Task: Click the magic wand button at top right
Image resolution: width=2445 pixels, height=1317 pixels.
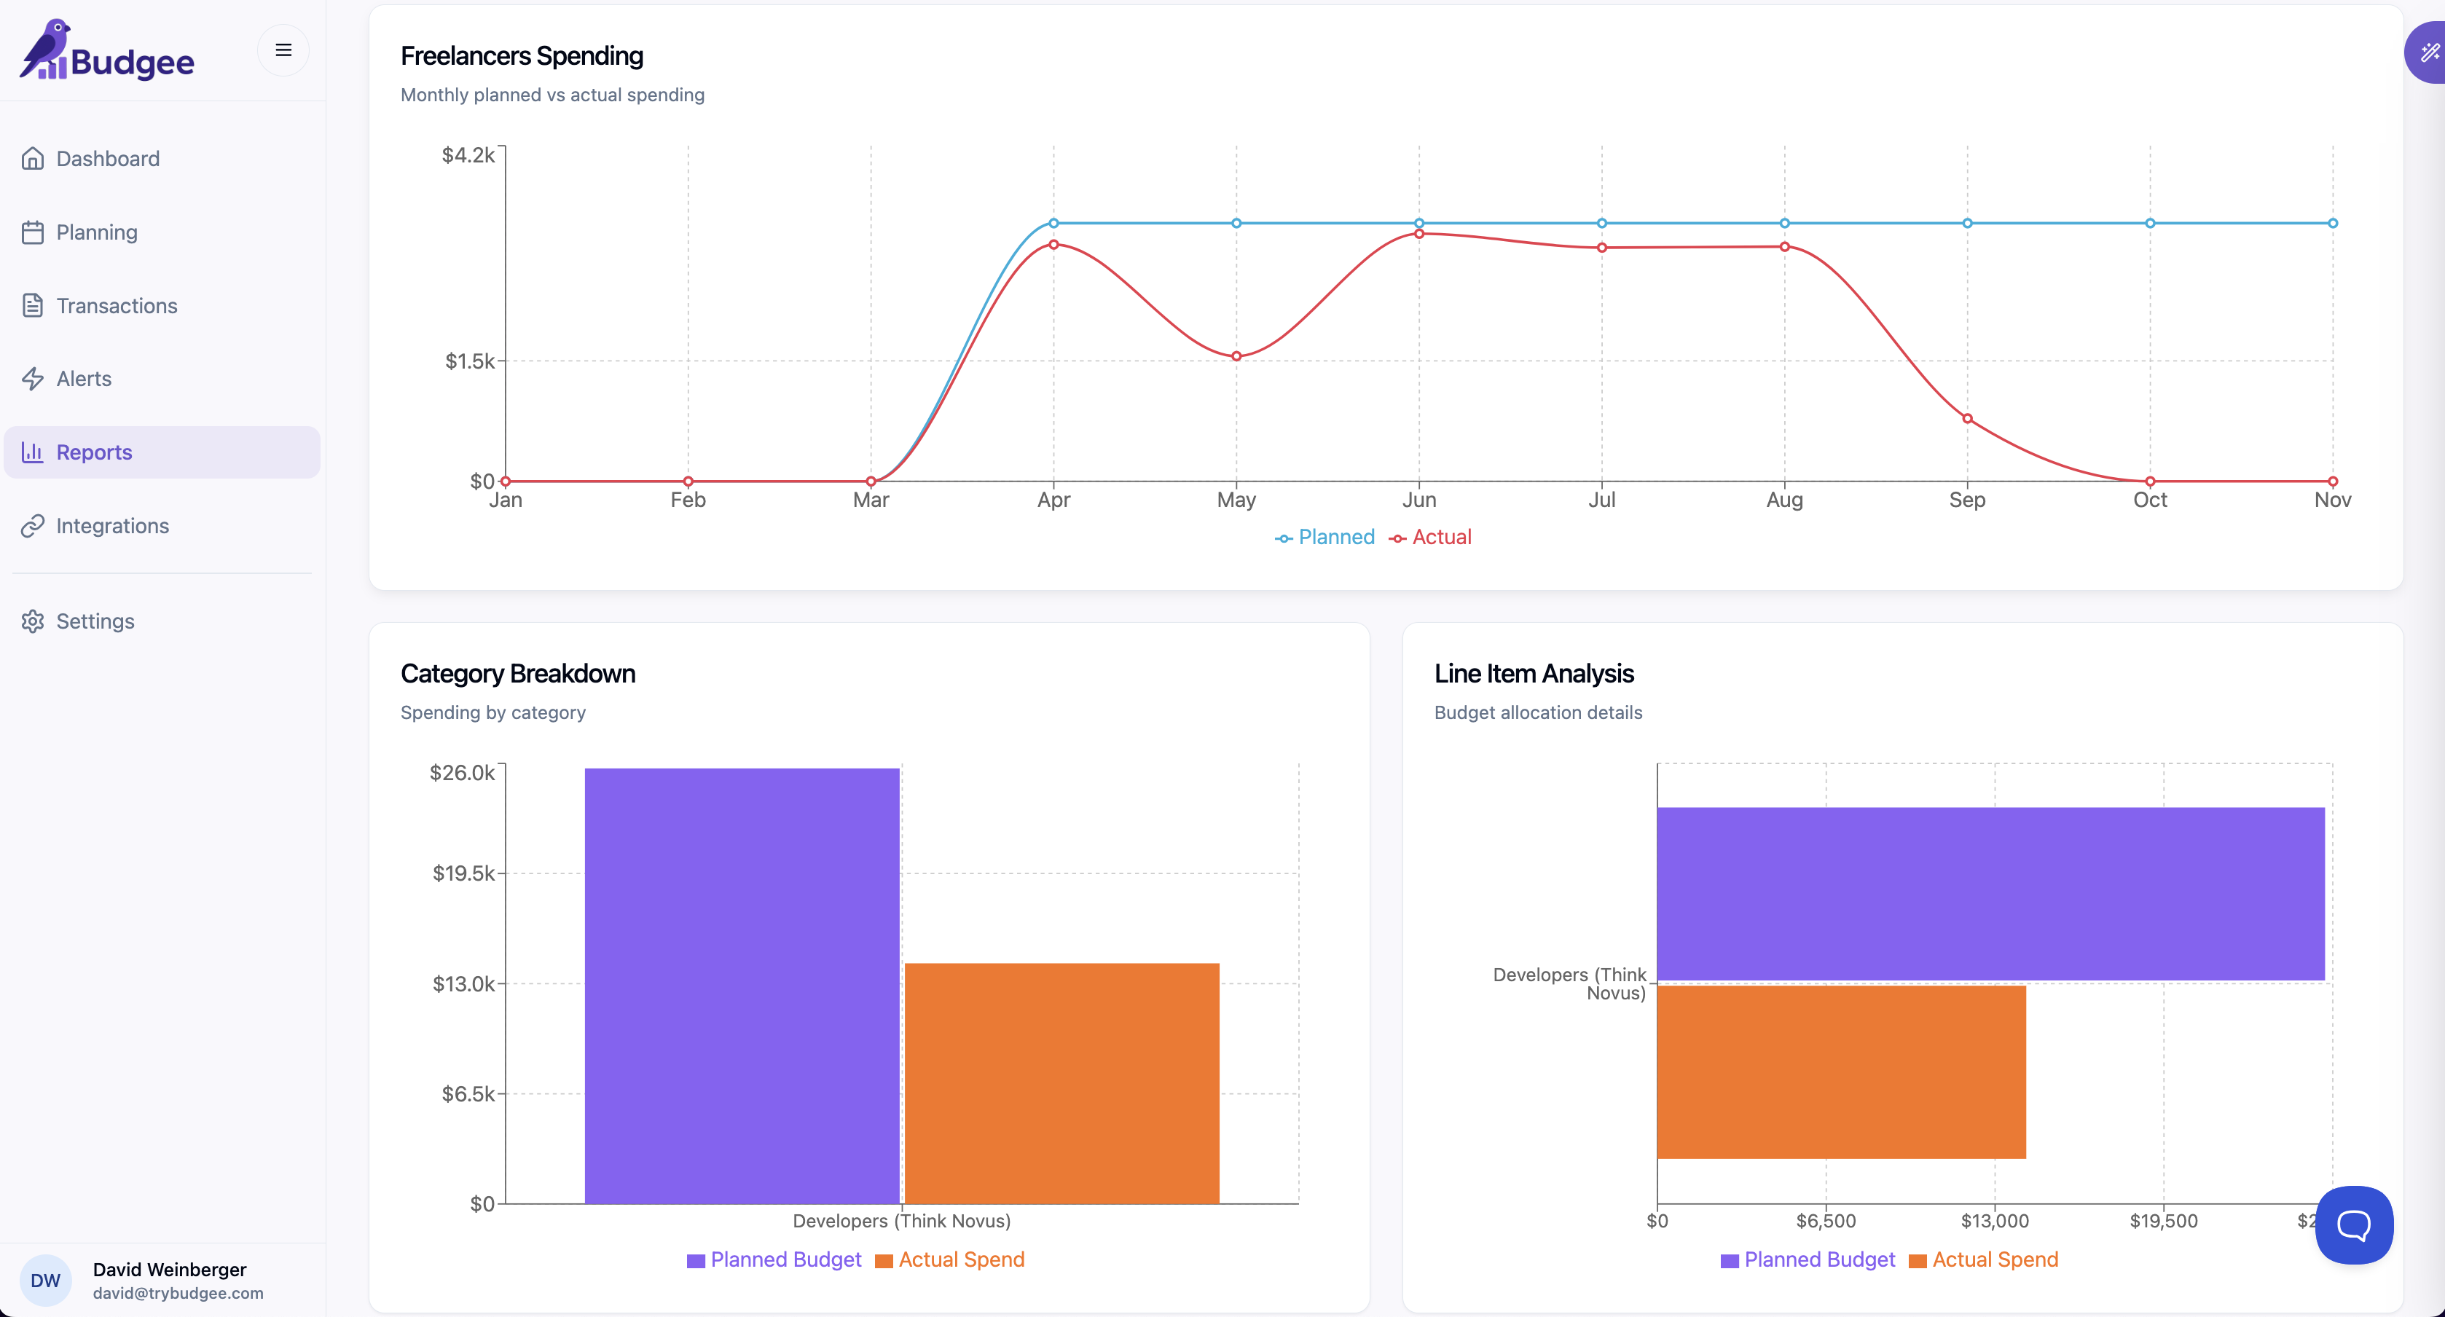Action: pyautogui.click(x=2428, y=52)
